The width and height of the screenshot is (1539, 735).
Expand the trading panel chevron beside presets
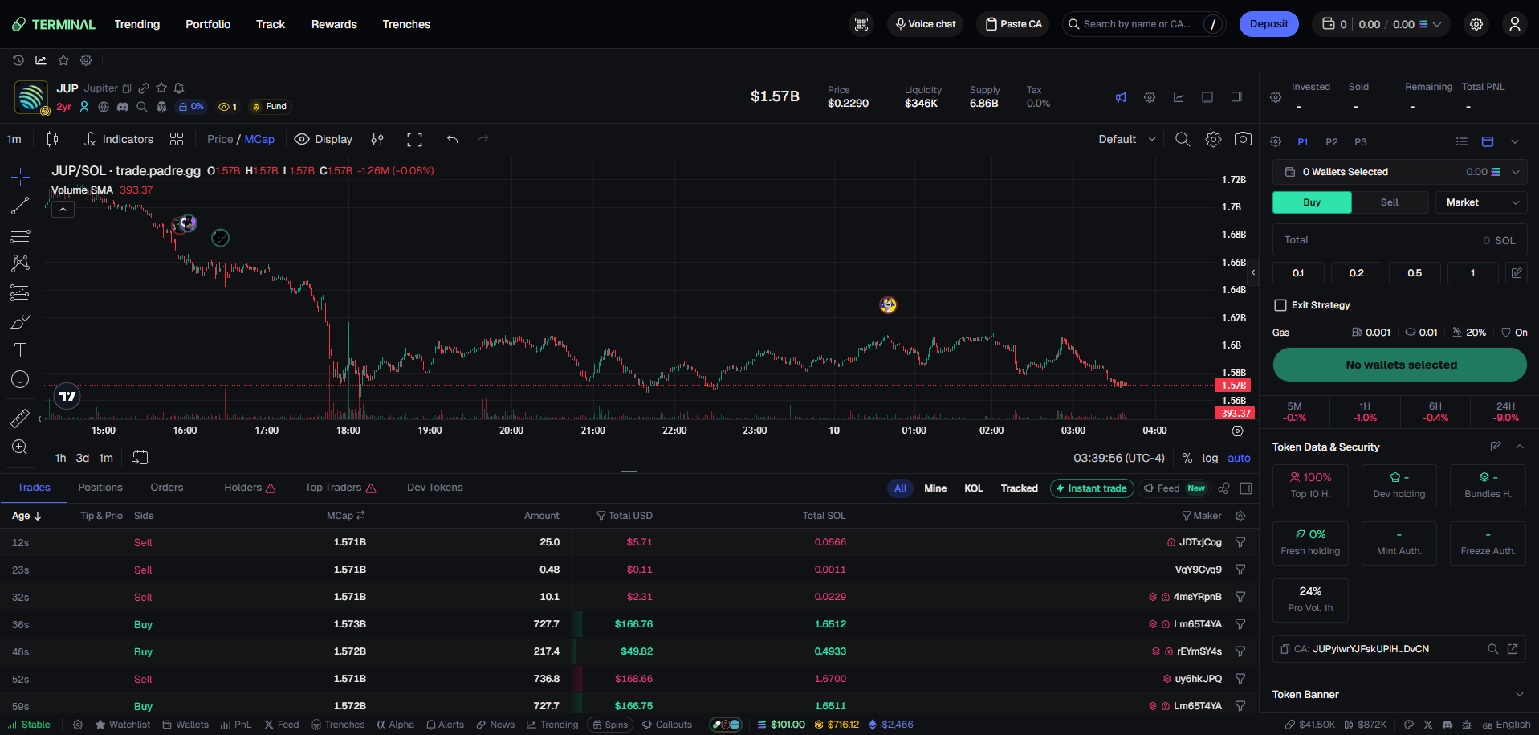coord(1515,141)
